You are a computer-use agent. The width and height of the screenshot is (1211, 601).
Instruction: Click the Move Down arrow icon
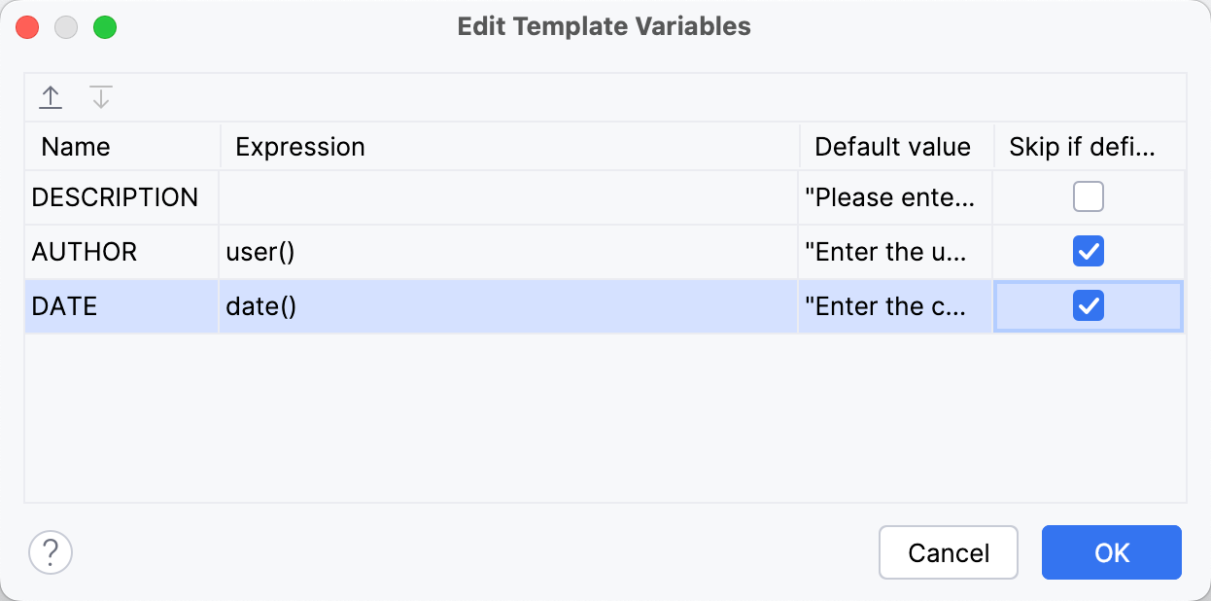[x=100, y=96]
